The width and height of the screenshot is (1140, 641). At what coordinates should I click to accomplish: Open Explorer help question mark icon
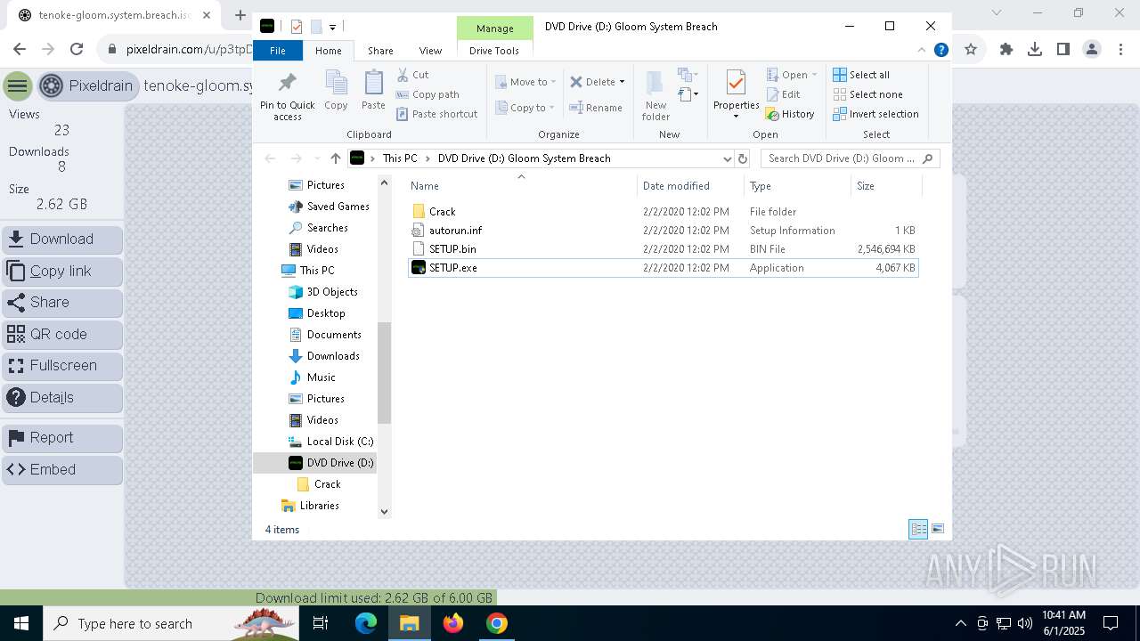(x=940, y=51)
